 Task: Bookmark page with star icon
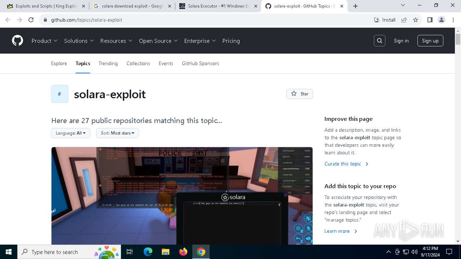pos(416,20)
